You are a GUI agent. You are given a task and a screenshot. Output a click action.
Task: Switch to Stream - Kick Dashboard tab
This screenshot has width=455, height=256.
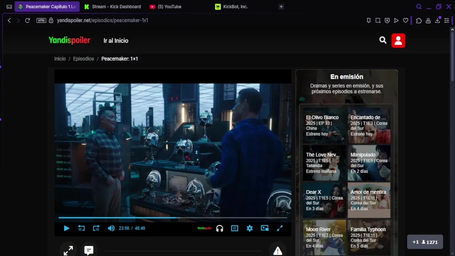[113, 6]
